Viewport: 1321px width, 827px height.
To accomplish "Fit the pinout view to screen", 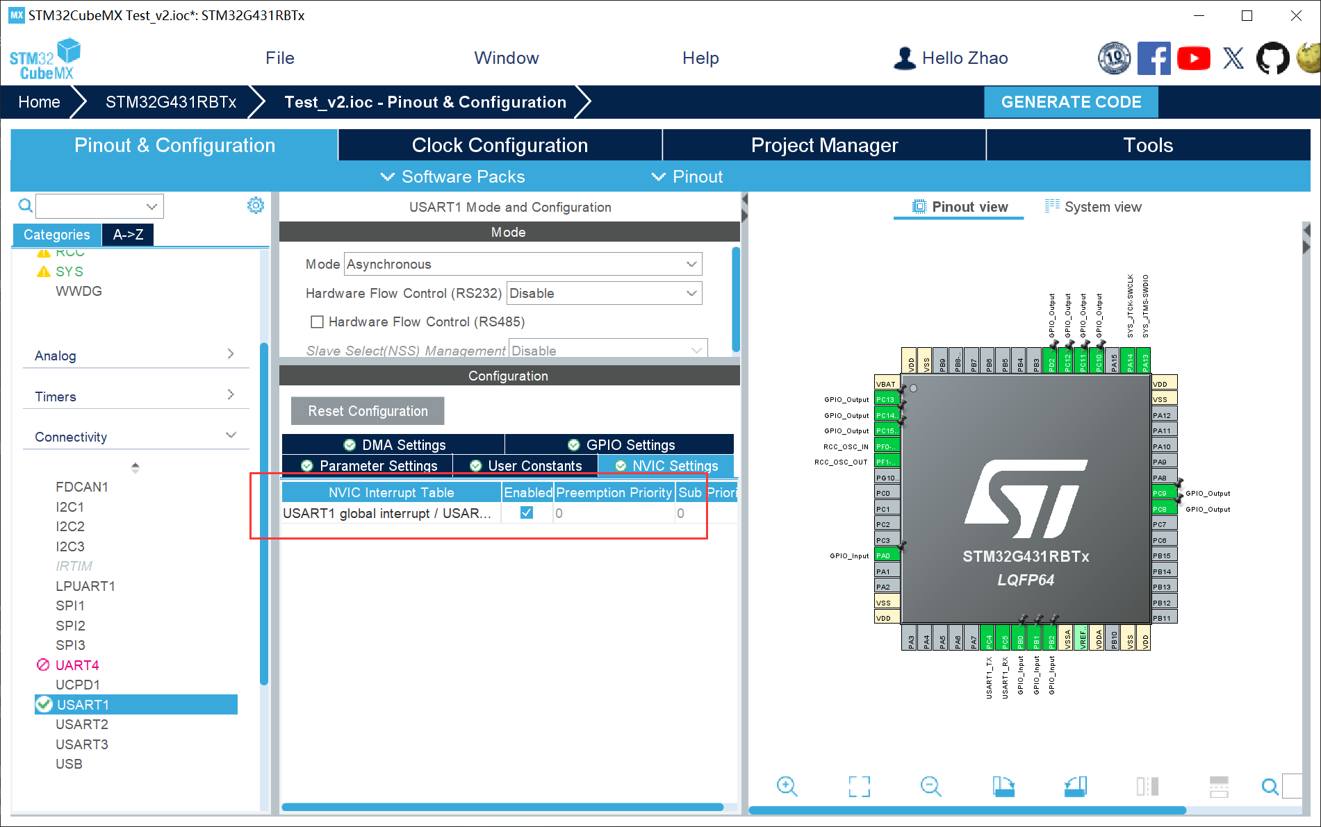I will coord(859,786).
